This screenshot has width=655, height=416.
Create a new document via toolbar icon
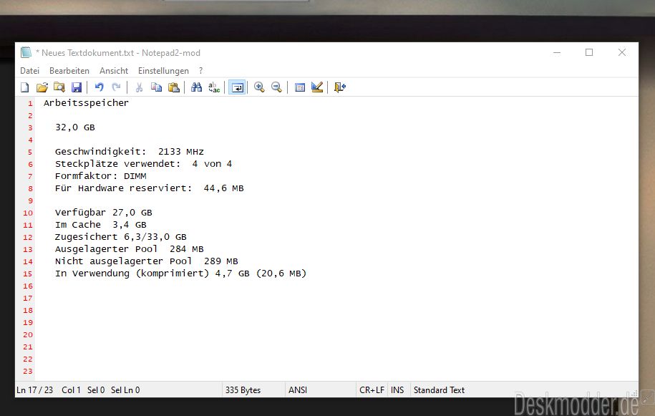(25, 87)
